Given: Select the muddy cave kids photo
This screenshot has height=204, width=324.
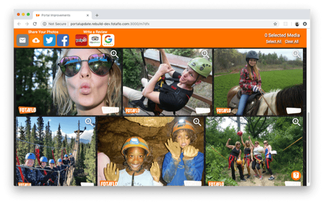Looking at the screenshot, I should pyautogui.click(x=151, y=151).
